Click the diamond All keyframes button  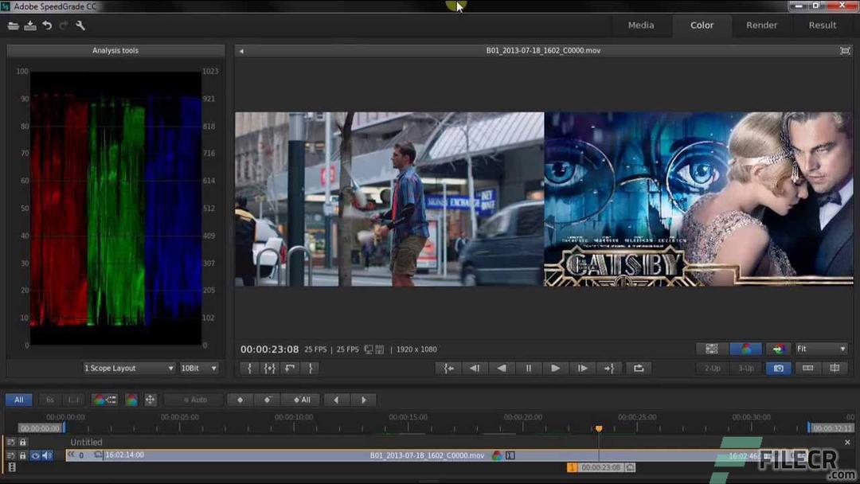[x=302, y=400]
